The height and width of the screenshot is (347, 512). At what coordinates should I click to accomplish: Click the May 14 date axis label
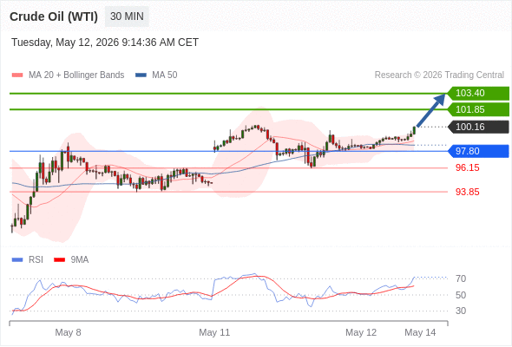420,332
